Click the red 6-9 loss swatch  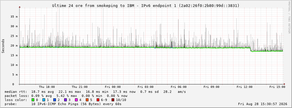coord(98,100)
